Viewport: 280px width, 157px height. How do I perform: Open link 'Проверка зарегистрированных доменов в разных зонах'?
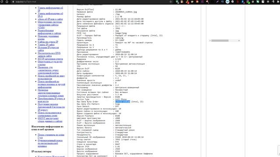pyautogui.click(x=51, y=93)
